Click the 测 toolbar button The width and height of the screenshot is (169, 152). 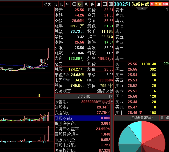coord(61,4)
